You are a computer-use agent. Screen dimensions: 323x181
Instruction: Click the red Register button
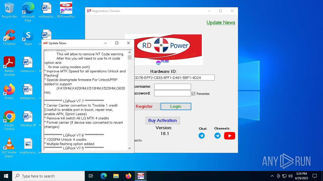(x=146, y=106)
